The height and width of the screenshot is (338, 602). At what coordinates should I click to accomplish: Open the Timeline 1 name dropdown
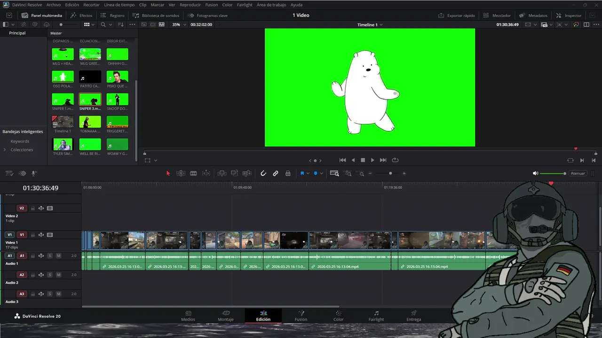click(x=370, y=24)
